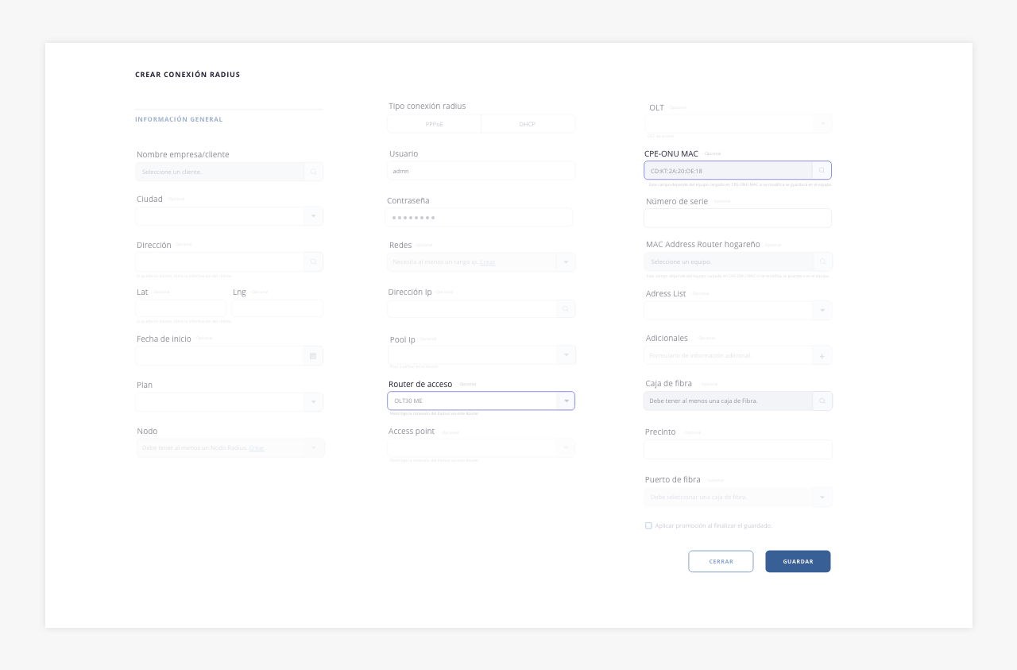Image resolution: width=1017 pixels, height=670 pixels.
Task: Expand the Ciudad dropdown
Action: [314, 216]
